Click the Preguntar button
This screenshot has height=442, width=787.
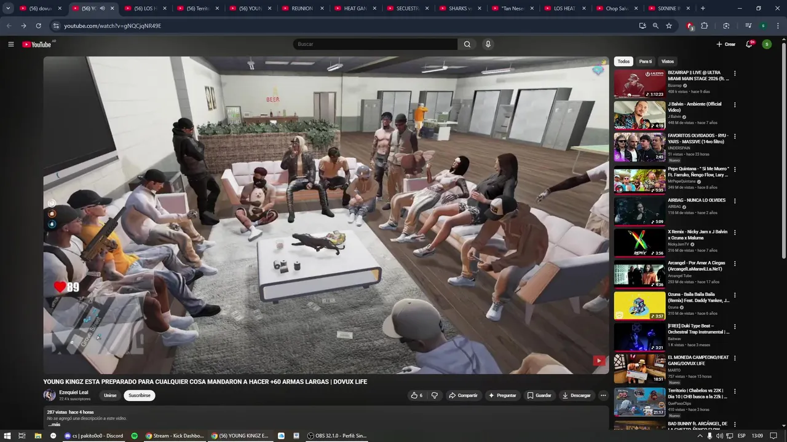(502, 395)
